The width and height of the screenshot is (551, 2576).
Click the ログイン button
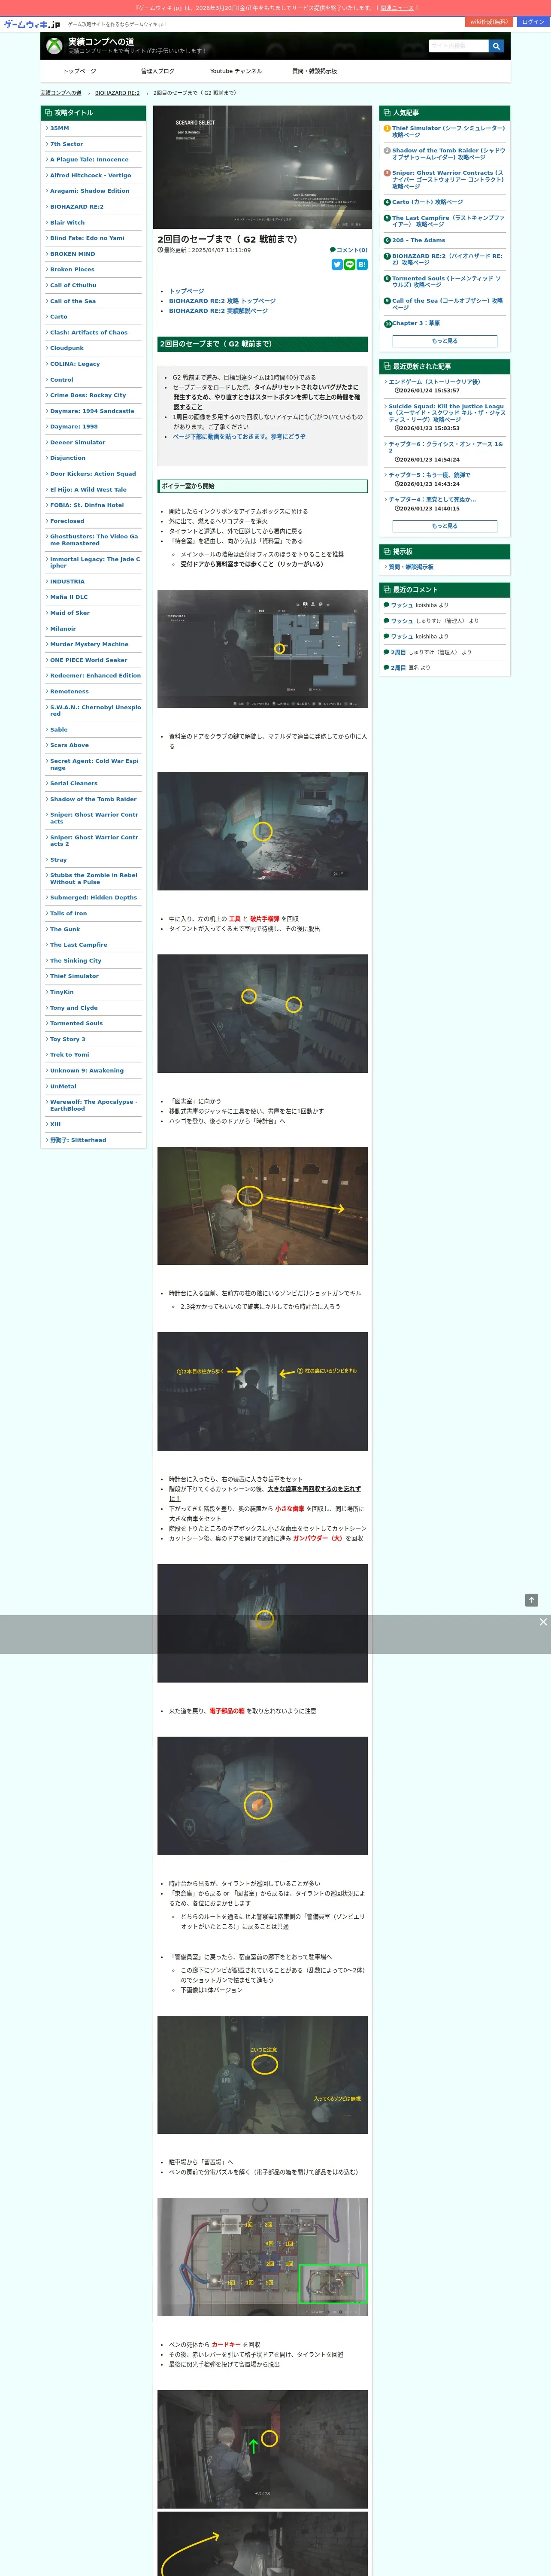(533, 22)
